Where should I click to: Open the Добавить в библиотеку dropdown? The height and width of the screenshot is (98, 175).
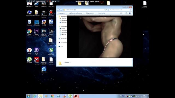pyautogui.click(x=77, y=13)
